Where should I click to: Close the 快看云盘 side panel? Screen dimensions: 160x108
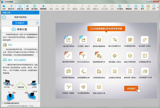(x=38, y=12)
